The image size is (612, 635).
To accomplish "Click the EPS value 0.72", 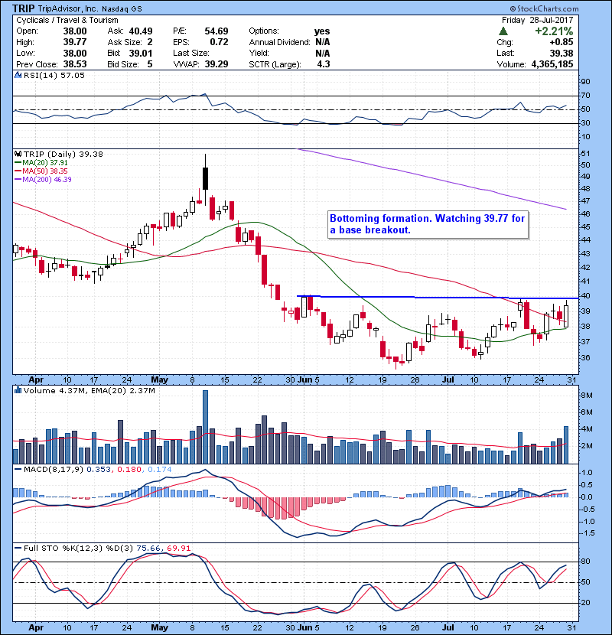I will coord(219,42).
